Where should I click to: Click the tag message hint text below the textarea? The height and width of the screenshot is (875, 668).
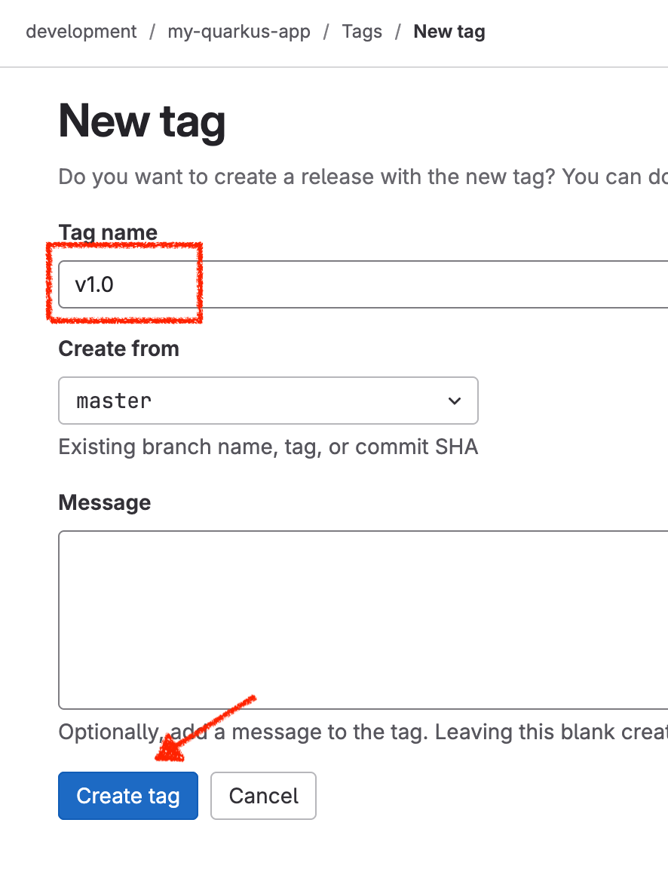(x=339, y=732)
